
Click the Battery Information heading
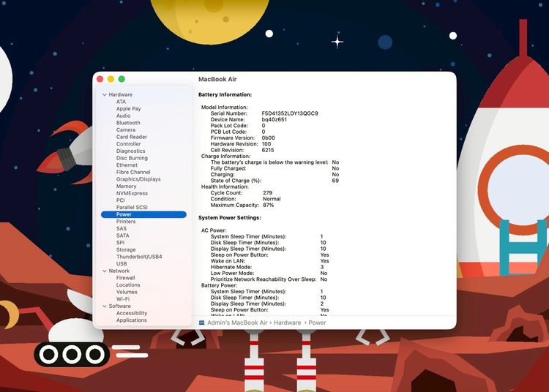(225, 95)
